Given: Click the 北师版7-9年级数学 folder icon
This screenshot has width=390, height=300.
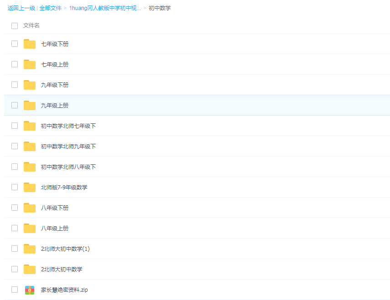Looking at the screenshot, I should (x=29, y=187).
